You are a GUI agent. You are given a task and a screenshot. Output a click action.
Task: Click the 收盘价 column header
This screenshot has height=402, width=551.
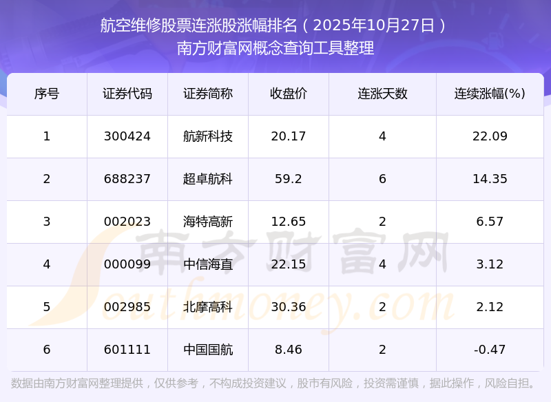coord(288,94)
